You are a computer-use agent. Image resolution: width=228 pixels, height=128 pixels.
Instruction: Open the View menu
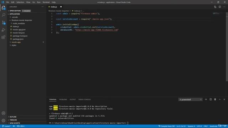[28, 2]
